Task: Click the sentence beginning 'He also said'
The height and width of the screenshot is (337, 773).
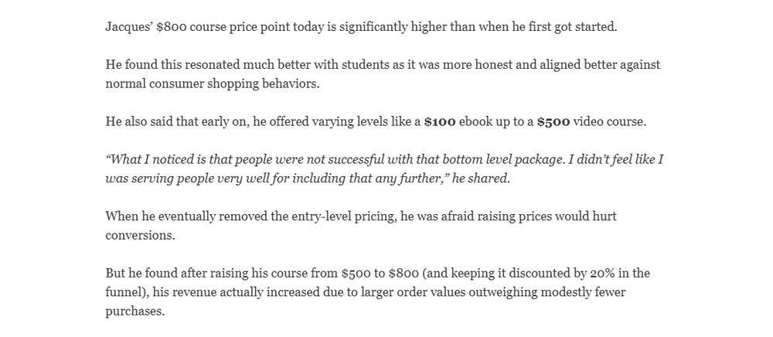Action: coord(376,121)
